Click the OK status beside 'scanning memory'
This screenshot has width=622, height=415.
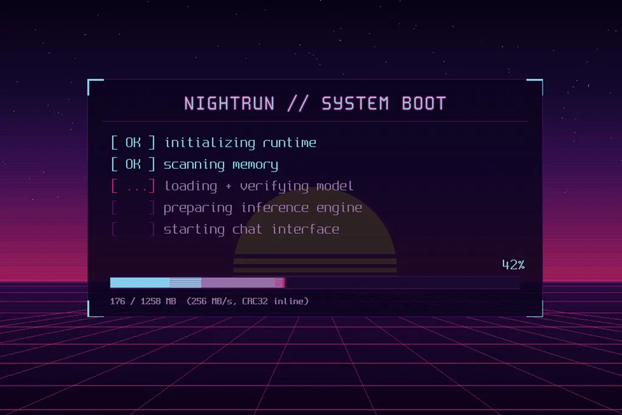(x=133, y=164)
